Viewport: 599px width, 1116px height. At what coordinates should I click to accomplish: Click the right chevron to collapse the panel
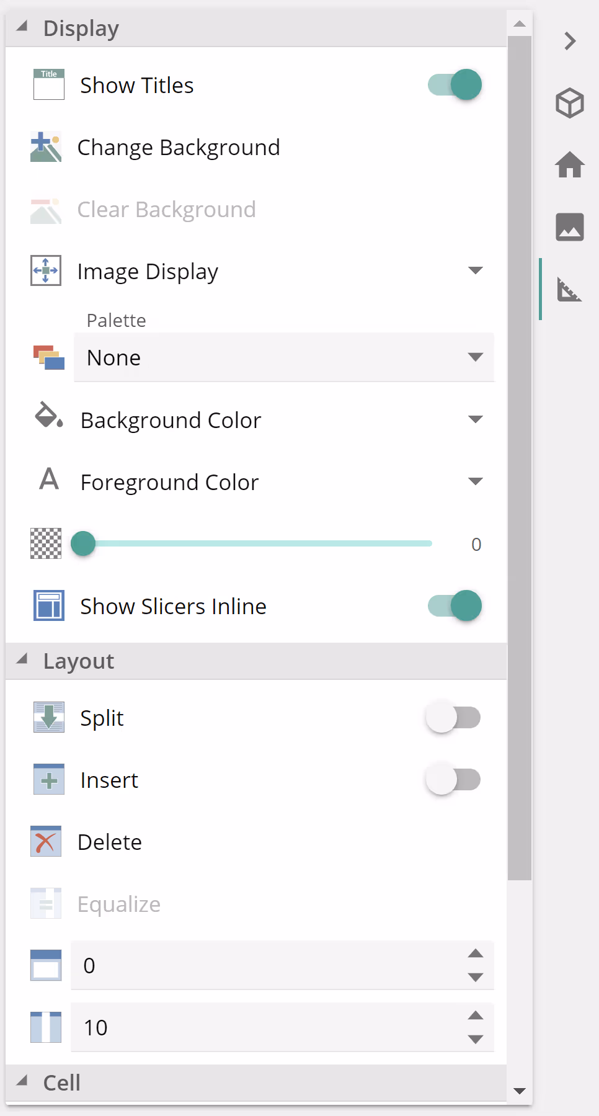(x=569, y=42)
